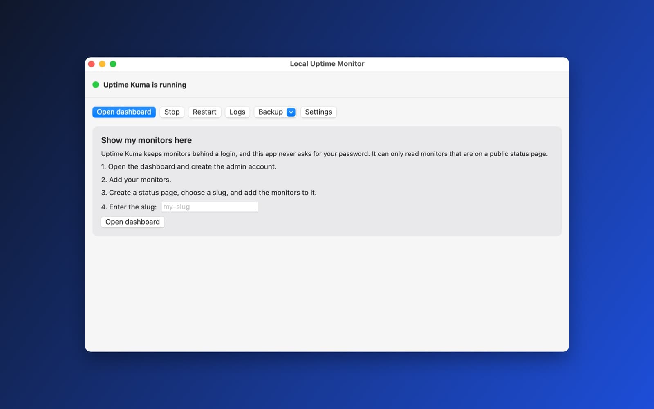The width and height of the screenshot is (654, 409).
Task: Click the 'Add your monitors' step text
Action: click(x=136, y=180)
